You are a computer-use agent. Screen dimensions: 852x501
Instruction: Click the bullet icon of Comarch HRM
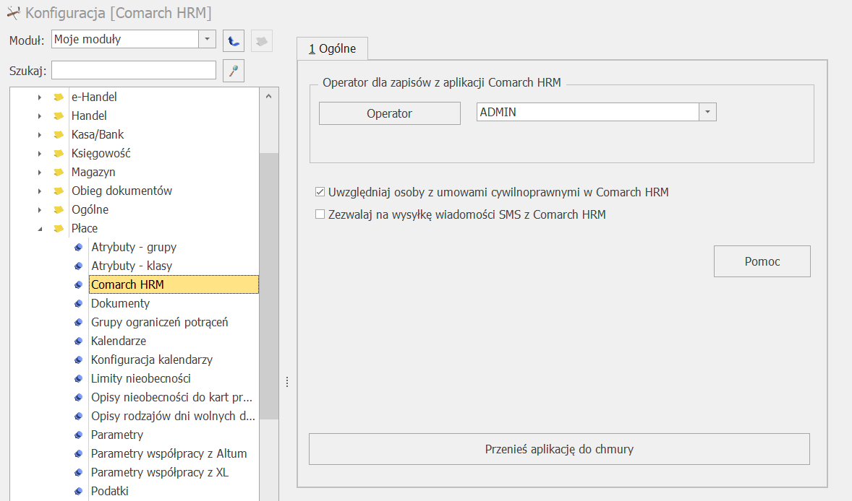pyautogui.click(x=78, y=284)
